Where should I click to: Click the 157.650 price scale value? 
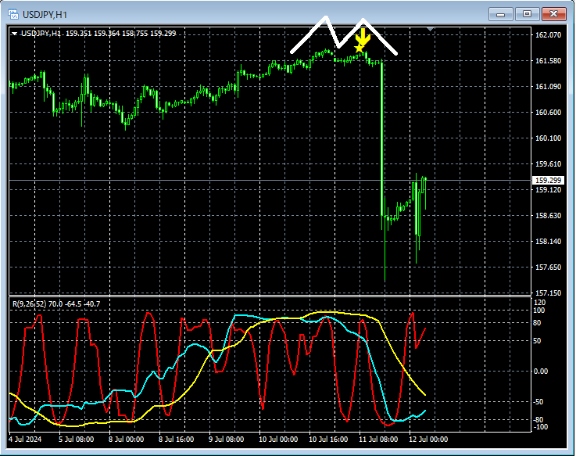(548, 267)
